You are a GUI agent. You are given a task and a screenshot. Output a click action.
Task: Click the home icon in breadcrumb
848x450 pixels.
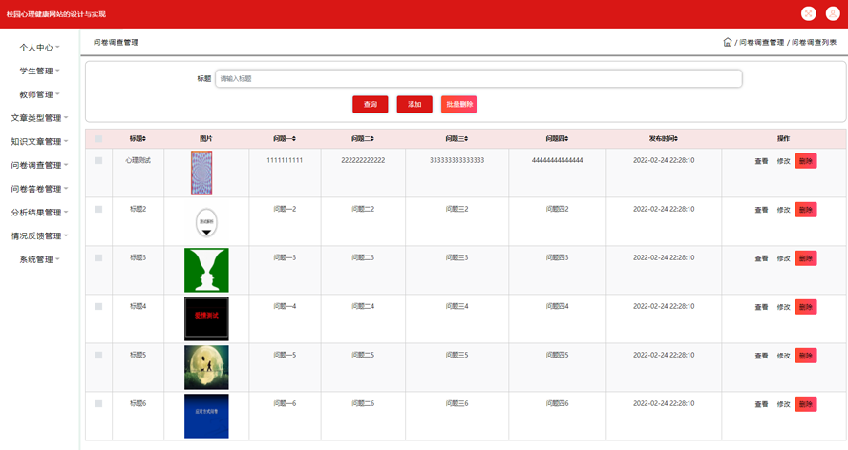coord(728,42)
